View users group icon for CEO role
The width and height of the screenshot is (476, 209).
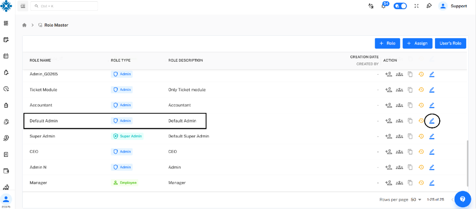(399, 152)
